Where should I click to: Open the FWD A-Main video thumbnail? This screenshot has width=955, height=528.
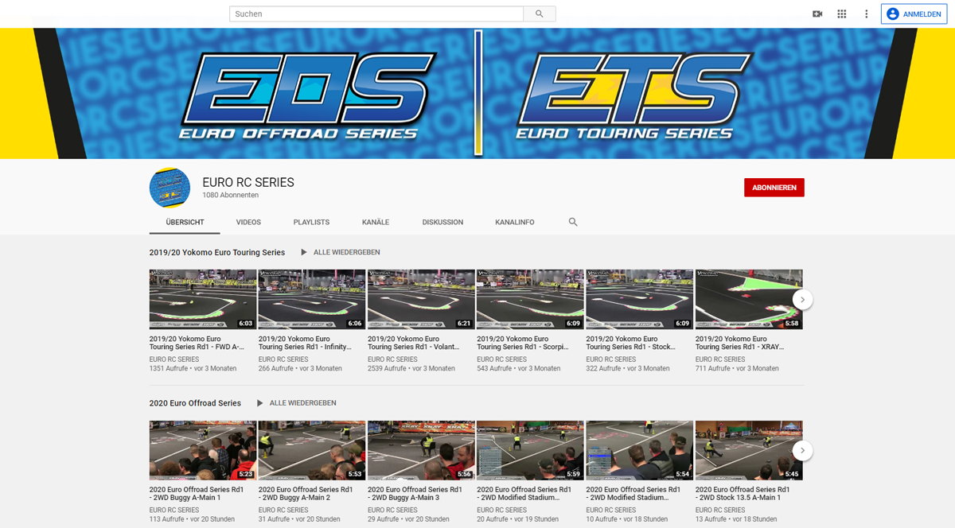click(x=203, y=299)
